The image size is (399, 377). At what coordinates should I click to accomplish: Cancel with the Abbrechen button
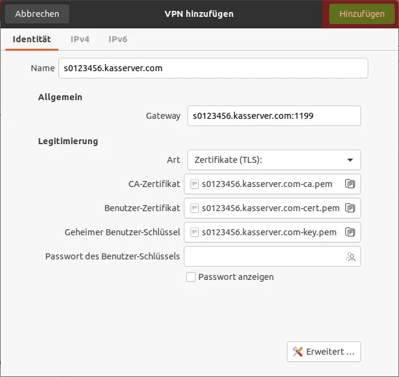pos(37,14)
